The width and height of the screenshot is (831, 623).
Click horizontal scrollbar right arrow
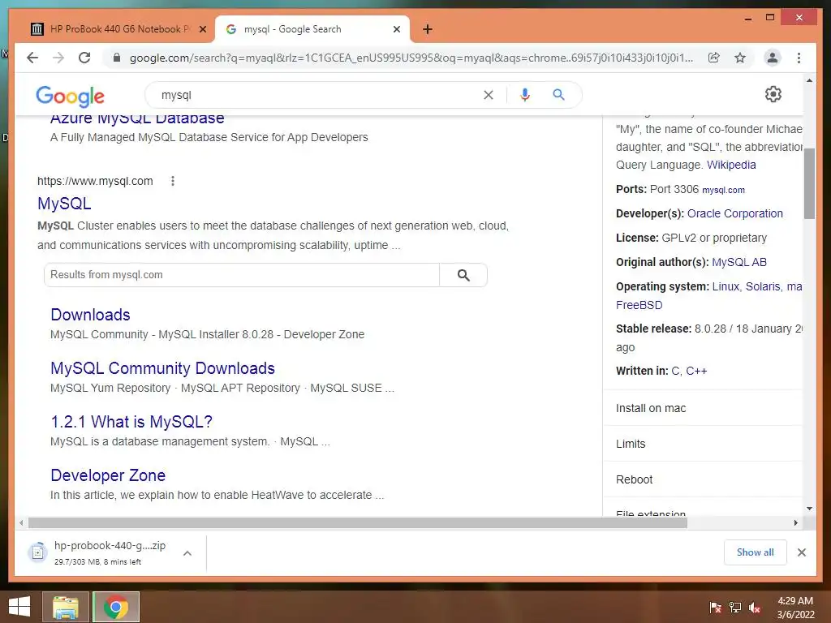(795, 523)
